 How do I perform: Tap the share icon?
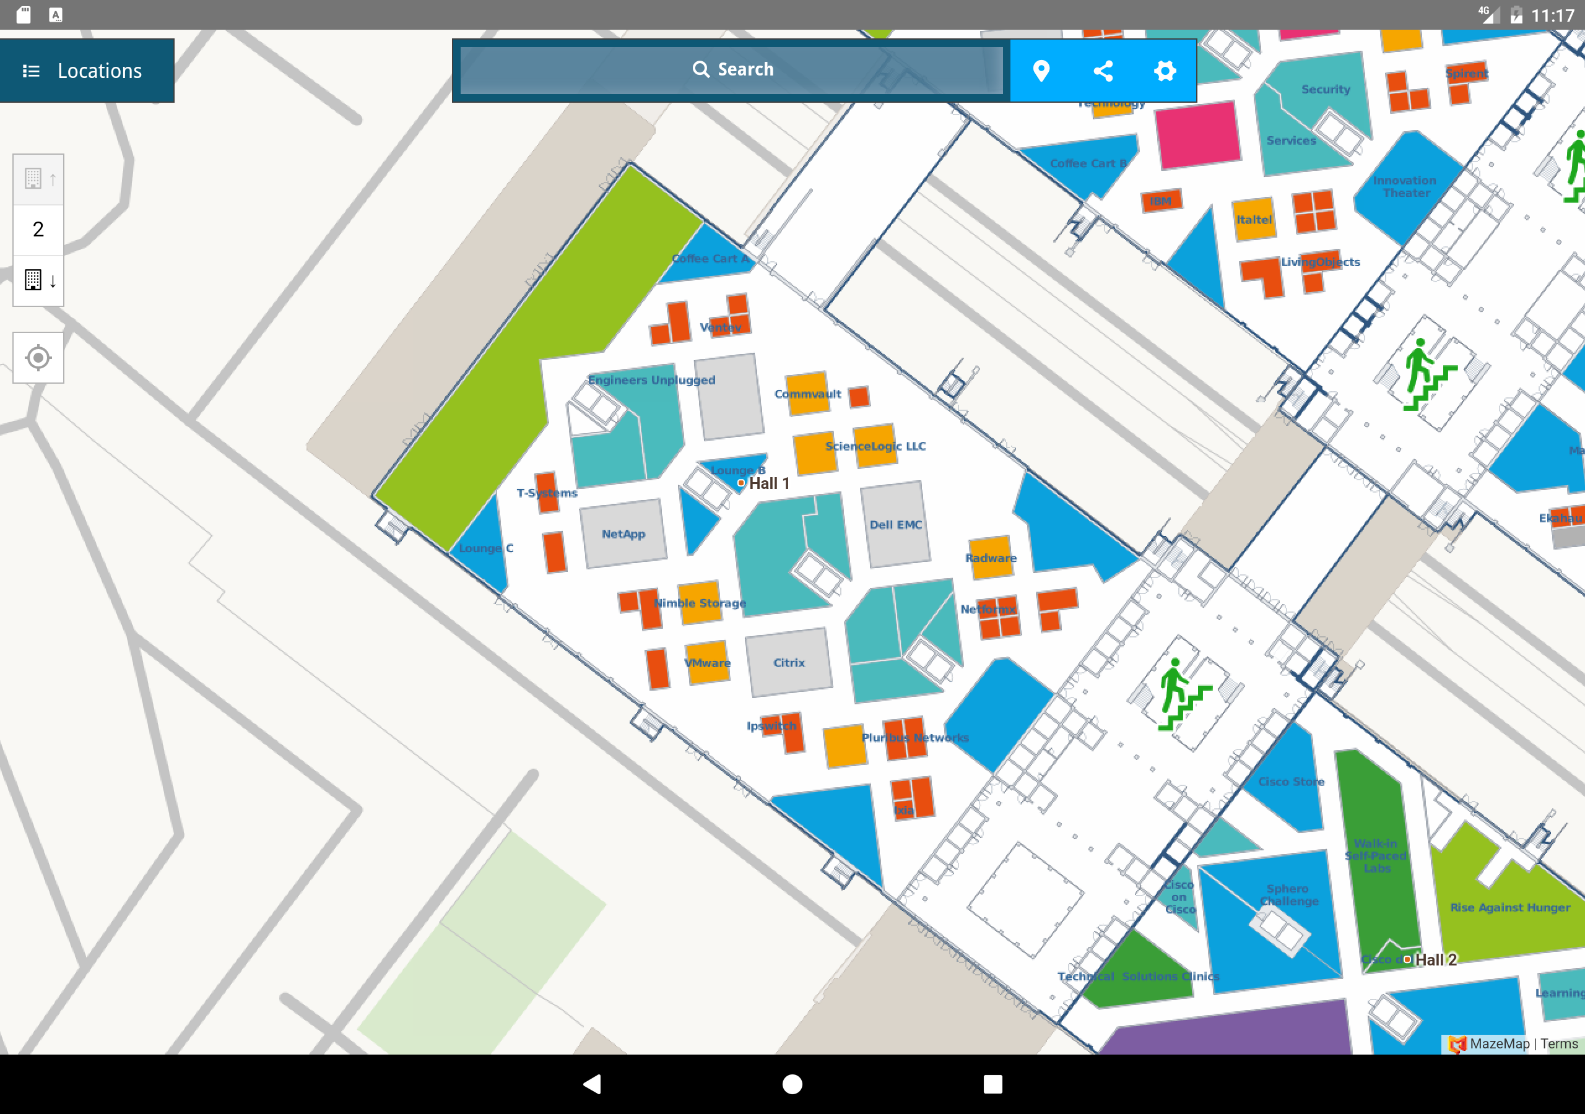tap(1103, 71)
